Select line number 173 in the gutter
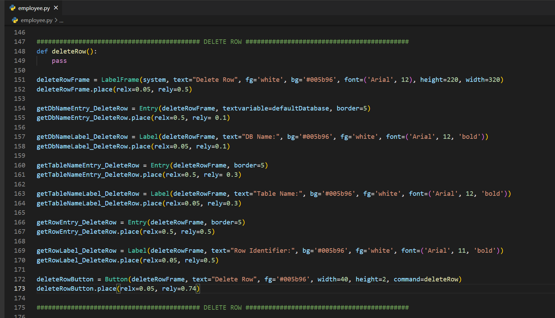This screenshot has height=318, width=555. 20,289
